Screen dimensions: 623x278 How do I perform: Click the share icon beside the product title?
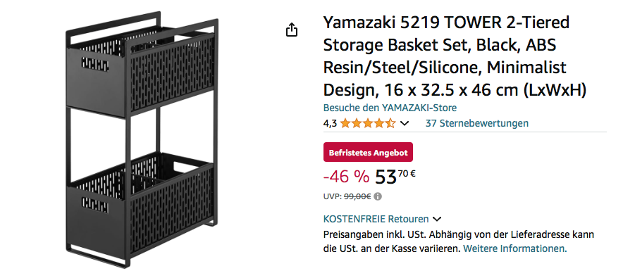point(292,30)
